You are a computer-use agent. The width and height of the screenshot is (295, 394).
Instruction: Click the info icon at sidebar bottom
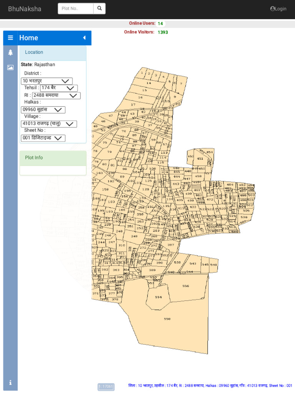click(10, 382)
